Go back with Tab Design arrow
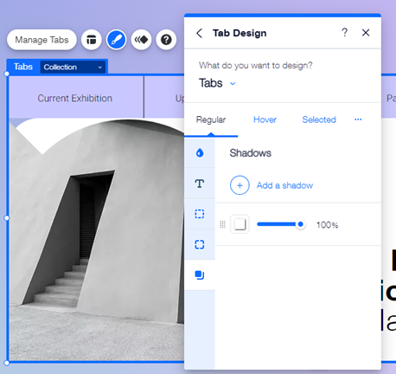The height and width of the screenshot is (374, 396). [x=200, y=33]
